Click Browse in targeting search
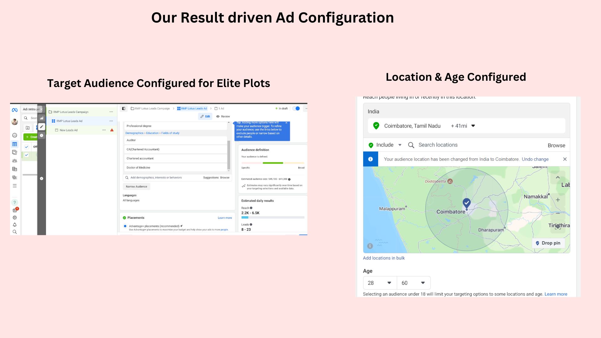Screen dimensions: 601x338 (x=225, y=177)
